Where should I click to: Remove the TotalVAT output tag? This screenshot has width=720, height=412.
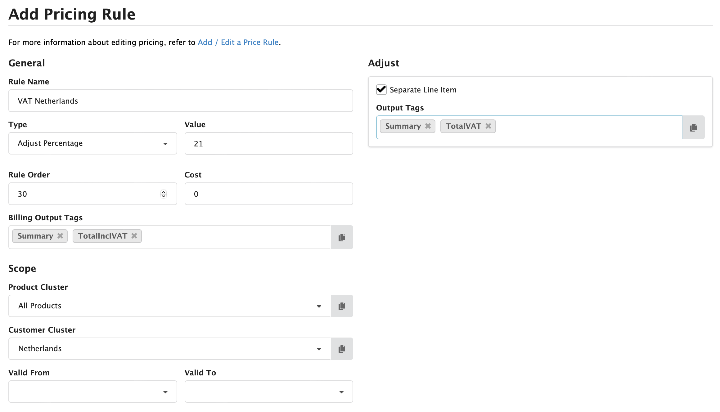(x=488, y=126)
